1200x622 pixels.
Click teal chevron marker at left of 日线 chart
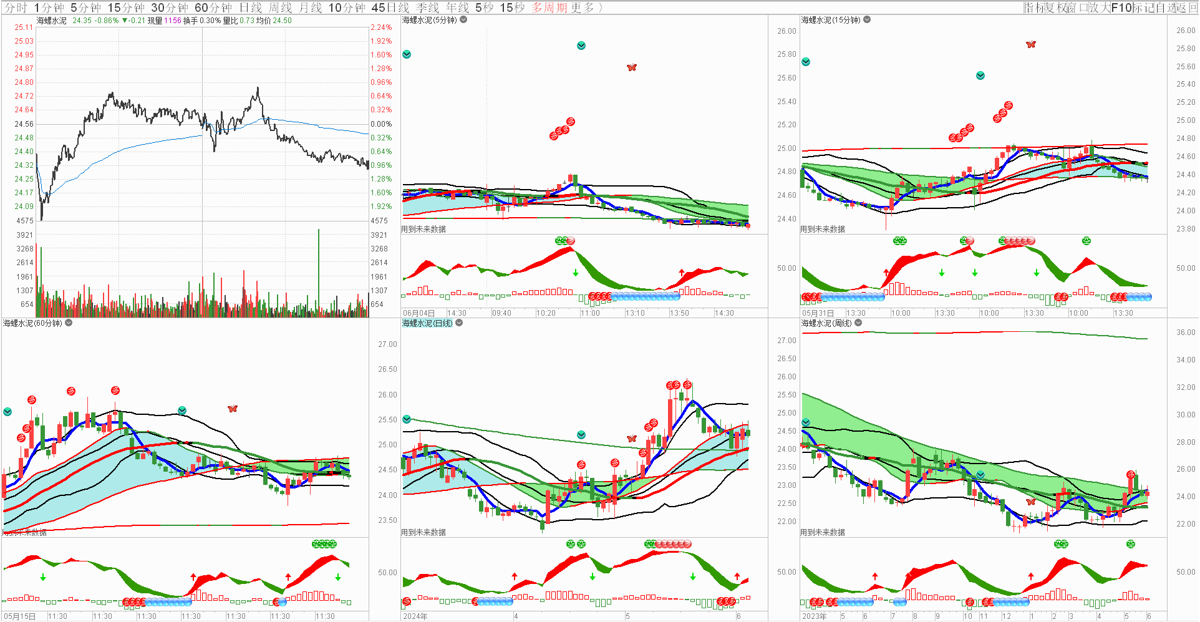407,419
